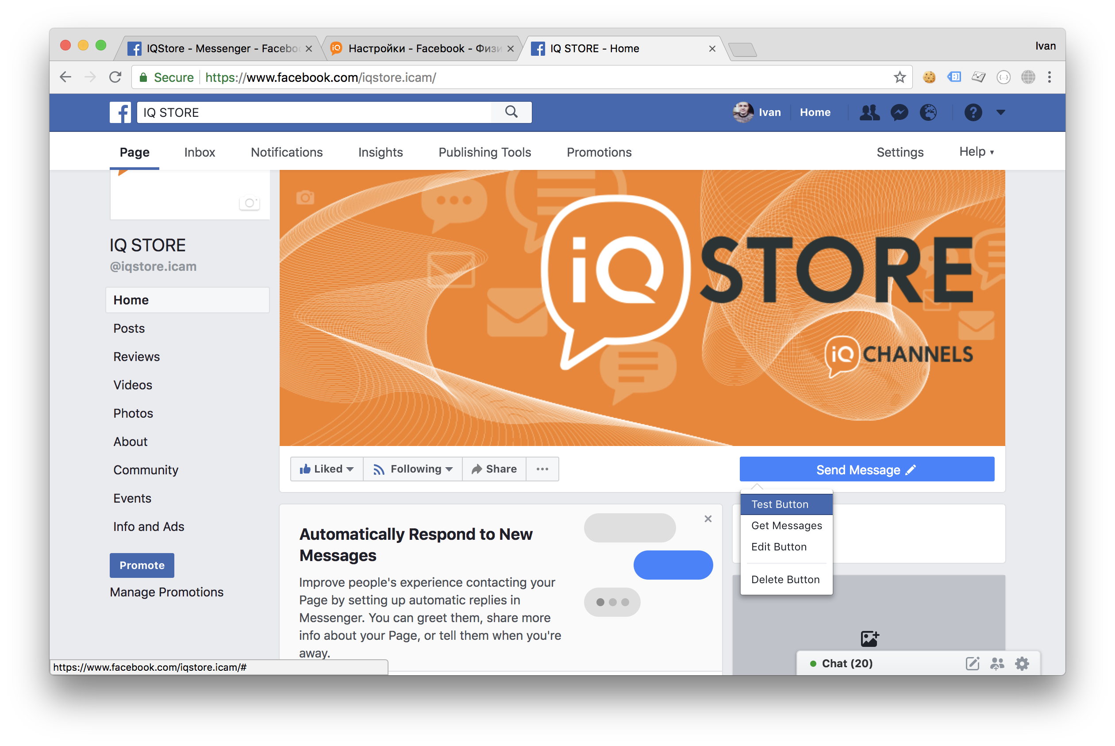Select Home in left sidebar
The width and height of the screenshot is (1115, 746).
(x=188, y=300)
